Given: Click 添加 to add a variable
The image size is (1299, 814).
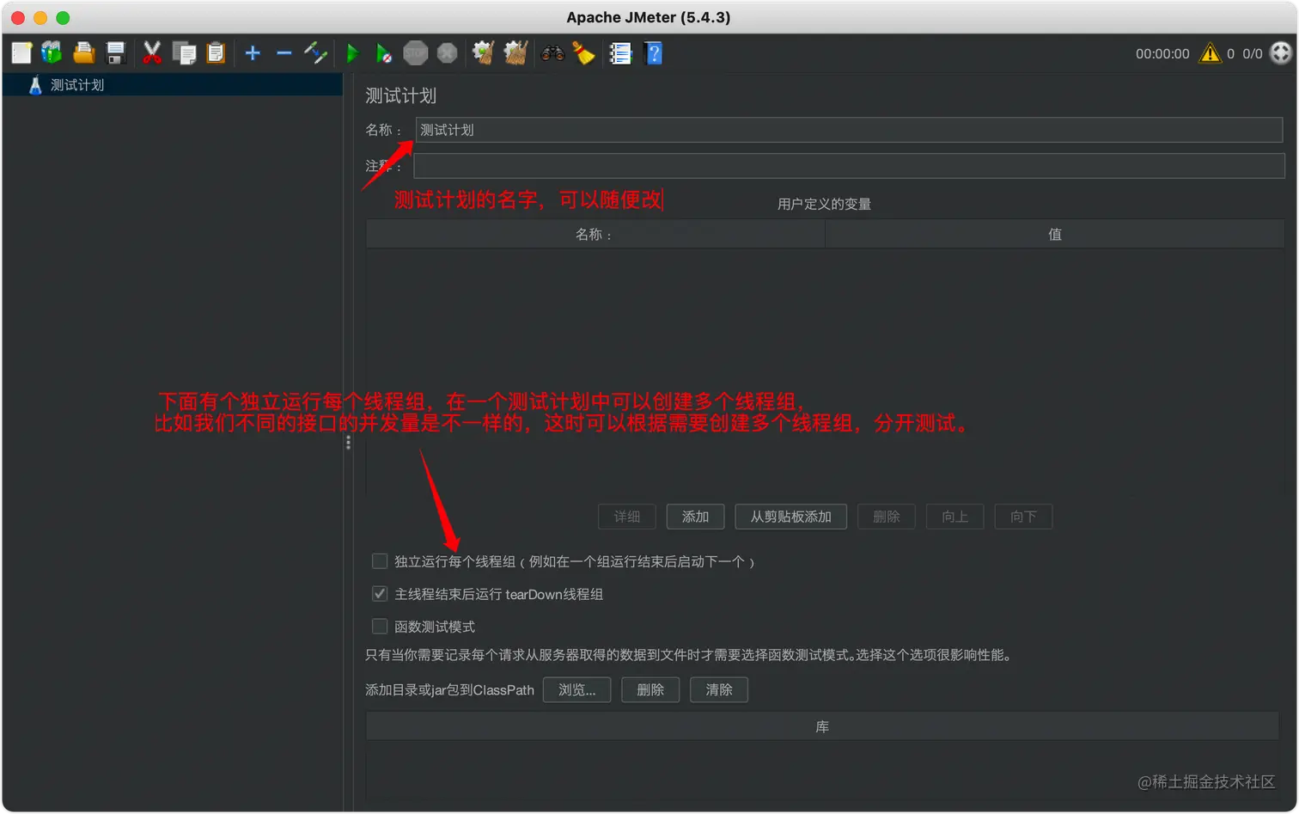Looking at the screenshot, I should pos(695,517).
